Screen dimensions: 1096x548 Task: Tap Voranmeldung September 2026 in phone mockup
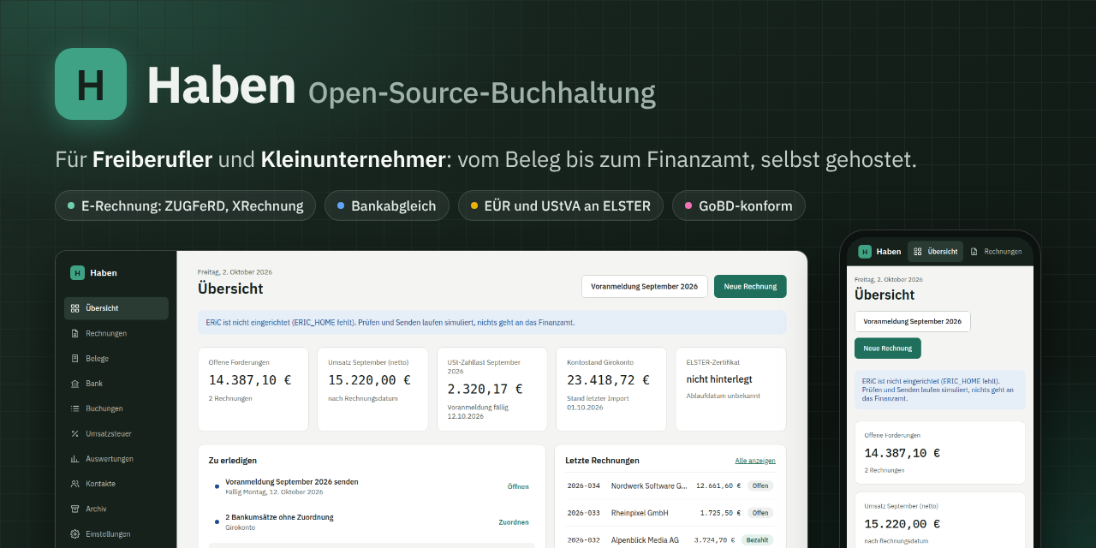(x=913, y=322)
